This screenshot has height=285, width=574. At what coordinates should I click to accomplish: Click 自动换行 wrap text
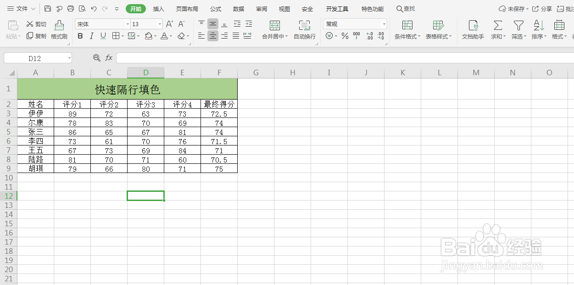(305, 30)
